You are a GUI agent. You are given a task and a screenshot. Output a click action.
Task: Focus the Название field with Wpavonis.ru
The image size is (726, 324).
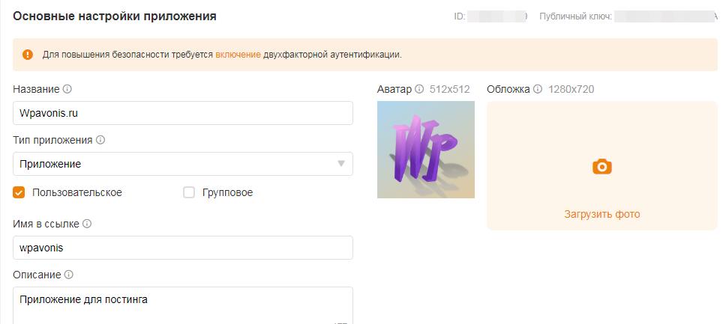[x=183, y=113]
